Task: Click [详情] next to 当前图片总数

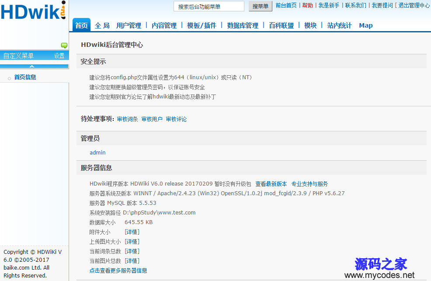Action: 132,261
